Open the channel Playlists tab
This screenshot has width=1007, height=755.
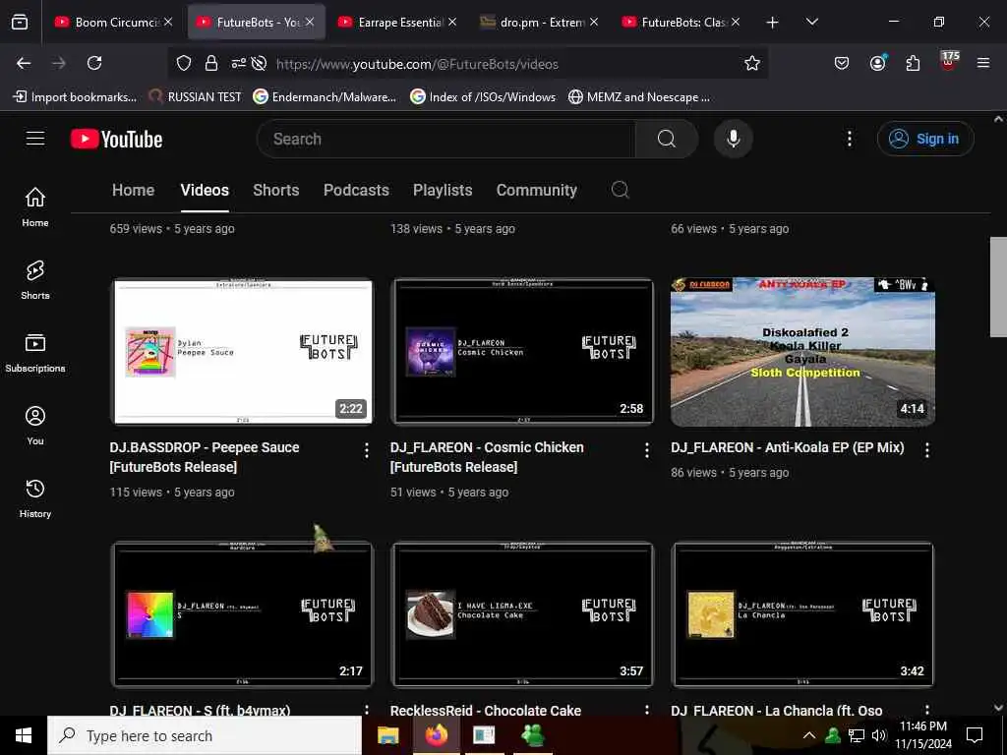pos(443,190)
